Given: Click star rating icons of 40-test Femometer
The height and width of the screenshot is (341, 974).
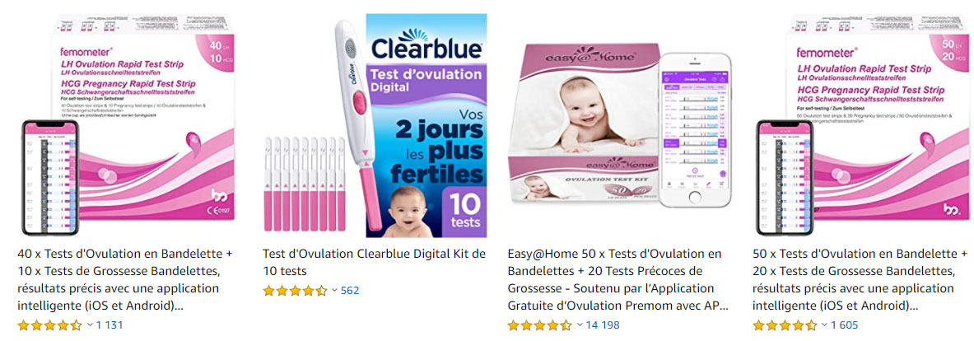Looking at the screenshot, I should [x=49, y=325].
